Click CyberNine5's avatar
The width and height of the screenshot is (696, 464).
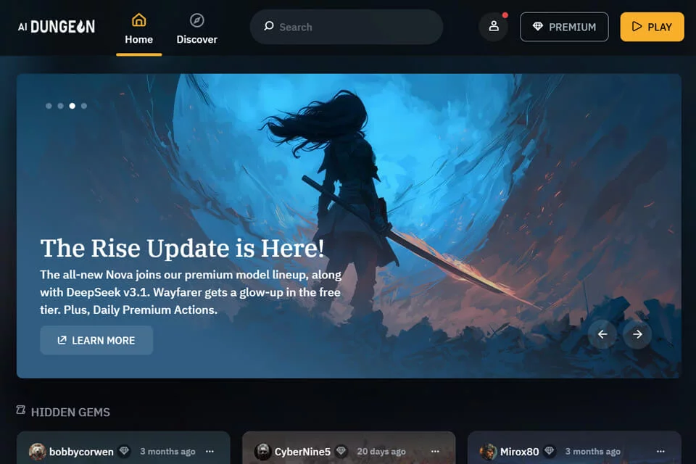(x=262, y=452)
